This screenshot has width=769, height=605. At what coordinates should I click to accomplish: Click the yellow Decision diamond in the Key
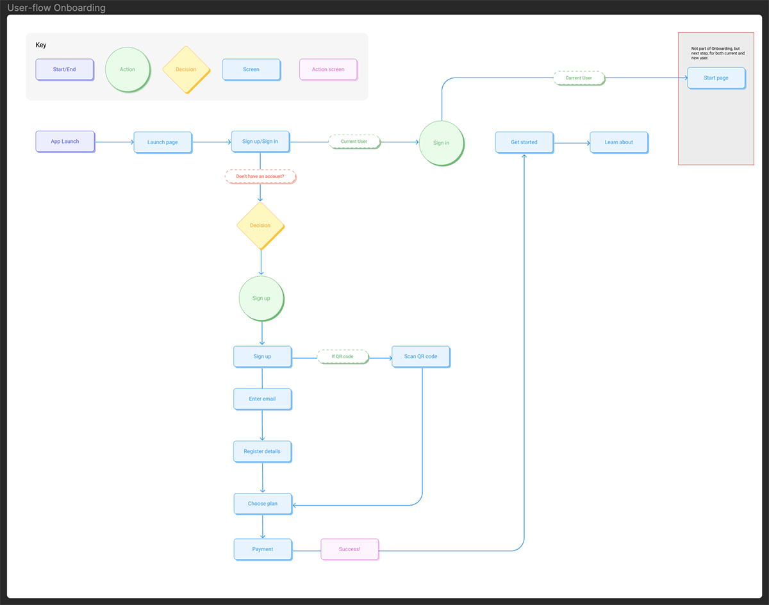click(x=186, y=69)
